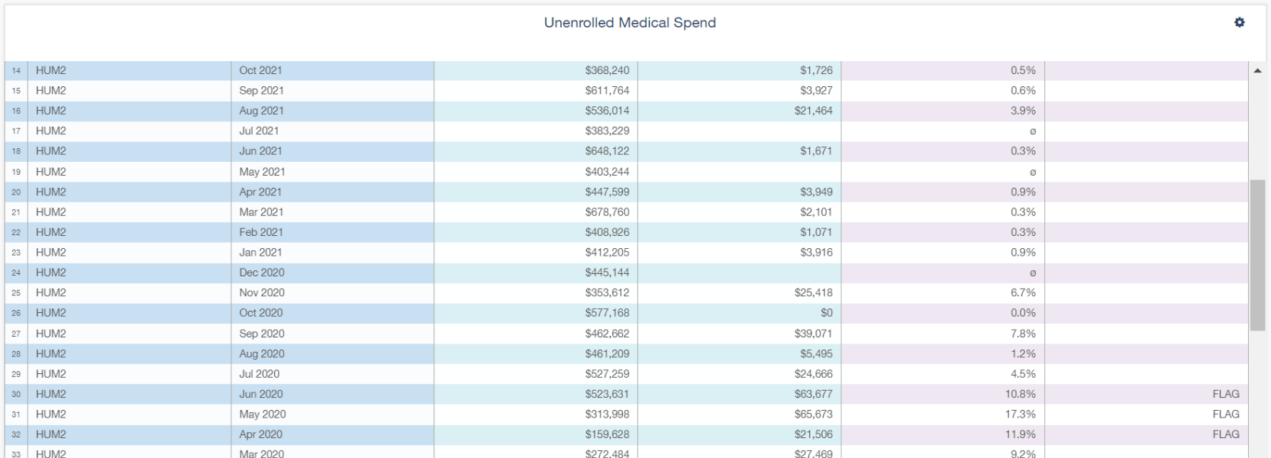Click the vertical scrollbar thumb
1271x458 pixels.
coord(1257,255)
